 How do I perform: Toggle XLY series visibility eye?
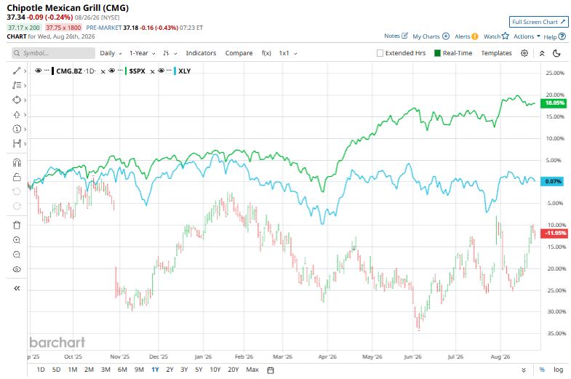pos(161,71)
